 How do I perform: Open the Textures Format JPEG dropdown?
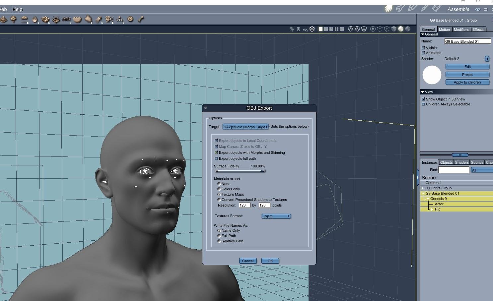tap(276, 216)
